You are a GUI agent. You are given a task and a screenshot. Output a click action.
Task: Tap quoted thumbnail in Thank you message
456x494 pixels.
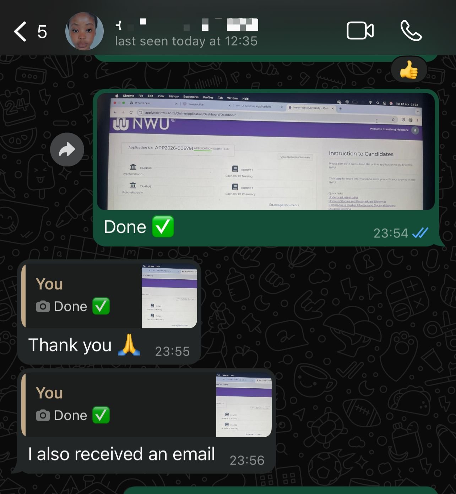click(x=169, y=296)
